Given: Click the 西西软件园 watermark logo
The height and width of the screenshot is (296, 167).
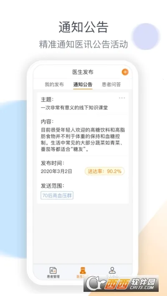Looking at the screenshot, I should tap(121, 283).
